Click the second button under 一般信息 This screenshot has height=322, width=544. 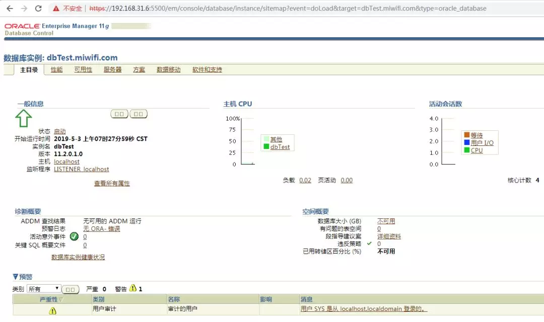tap(139, 114)
